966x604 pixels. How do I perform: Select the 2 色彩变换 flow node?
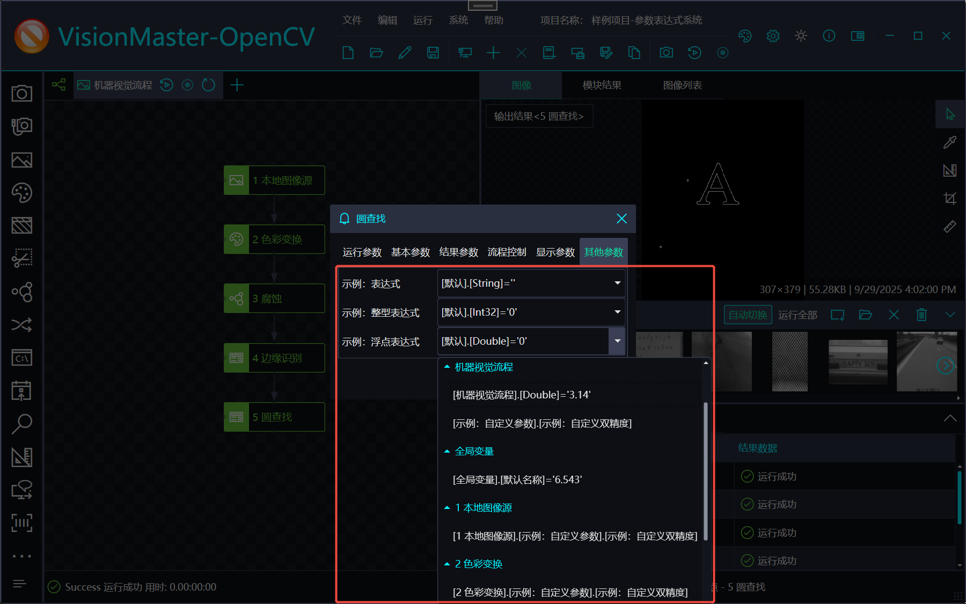pyautogui.click(x=274, y=239)
